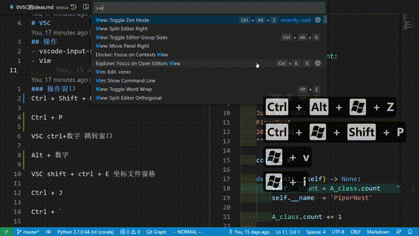This screenshot has height=236, width=419.
Task: Click the eye watch icon in status bar
Action: (x=48, y=231)
